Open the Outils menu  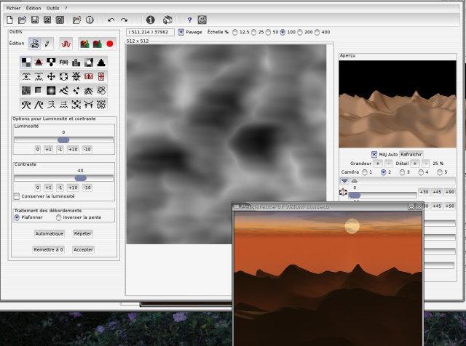[x=52, y=7]
